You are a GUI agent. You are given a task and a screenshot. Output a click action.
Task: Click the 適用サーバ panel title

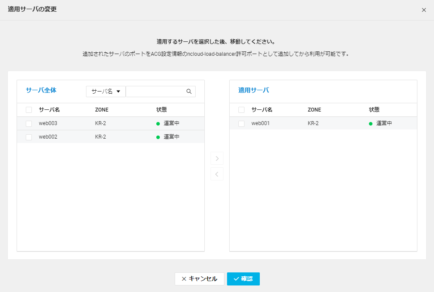click(x=254, y=90)
